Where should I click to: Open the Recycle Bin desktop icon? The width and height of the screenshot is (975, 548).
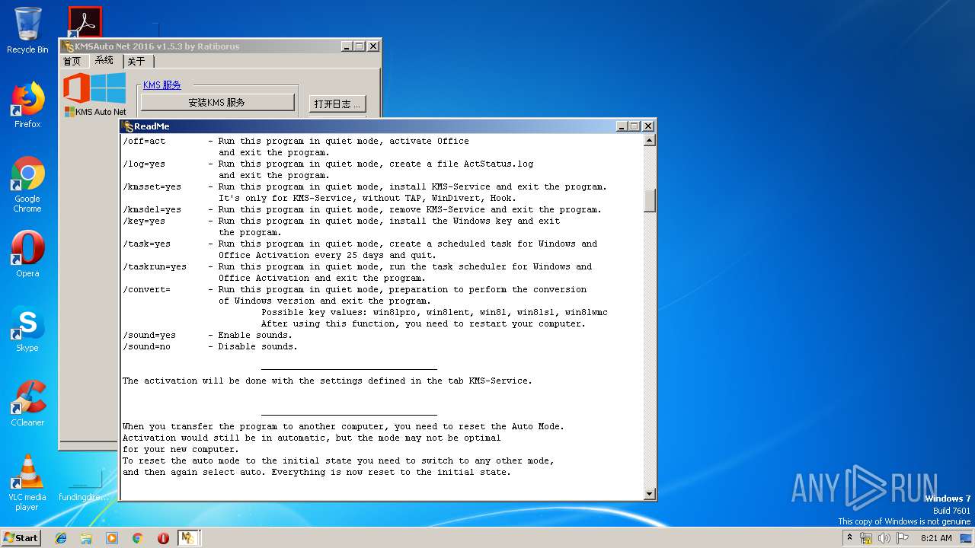tap(27, 30)
